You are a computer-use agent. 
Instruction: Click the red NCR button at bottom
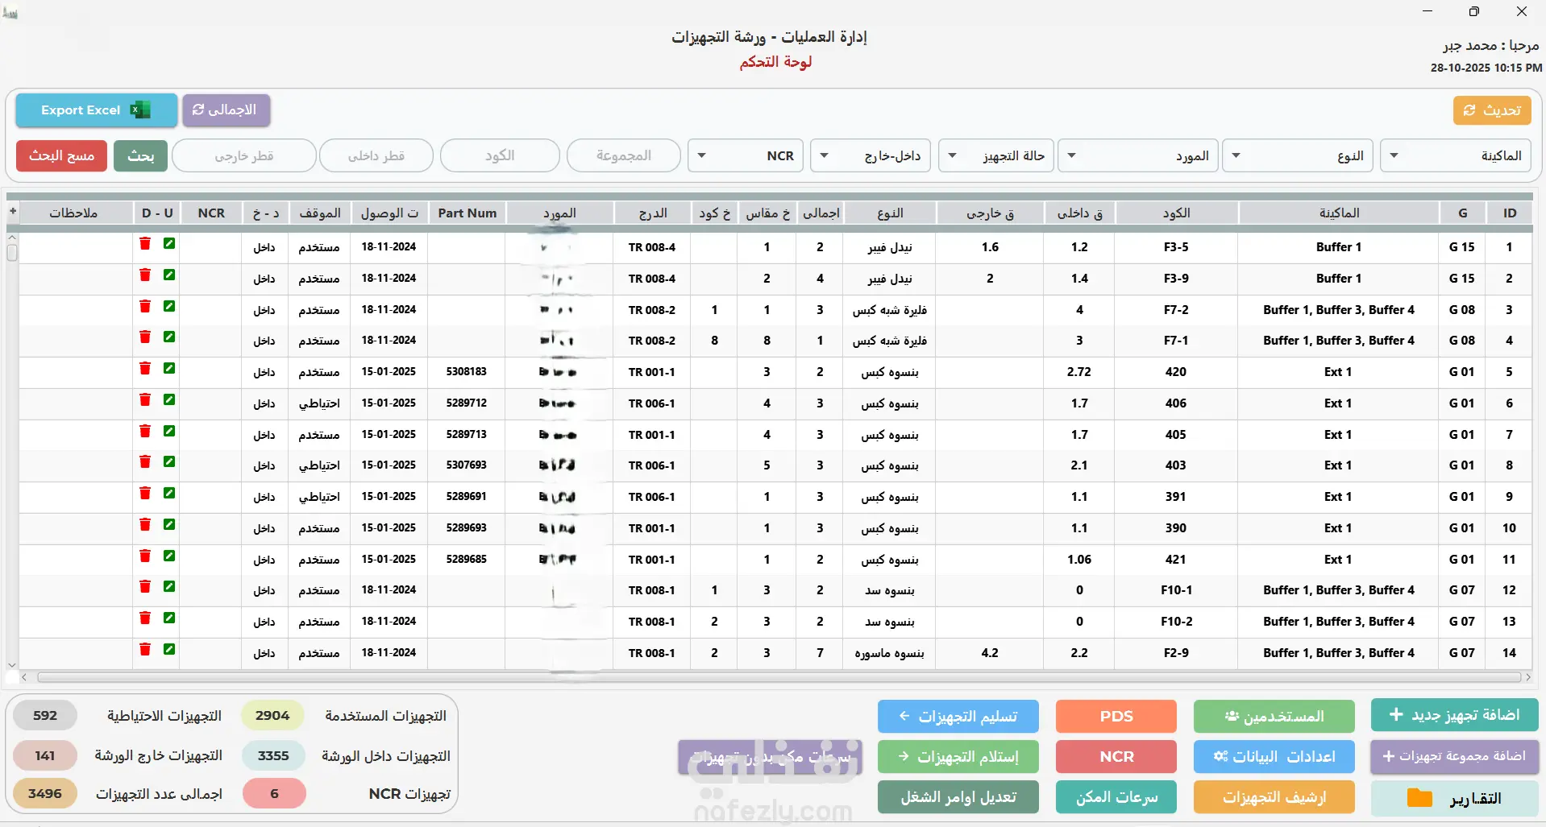point(1116,756)
